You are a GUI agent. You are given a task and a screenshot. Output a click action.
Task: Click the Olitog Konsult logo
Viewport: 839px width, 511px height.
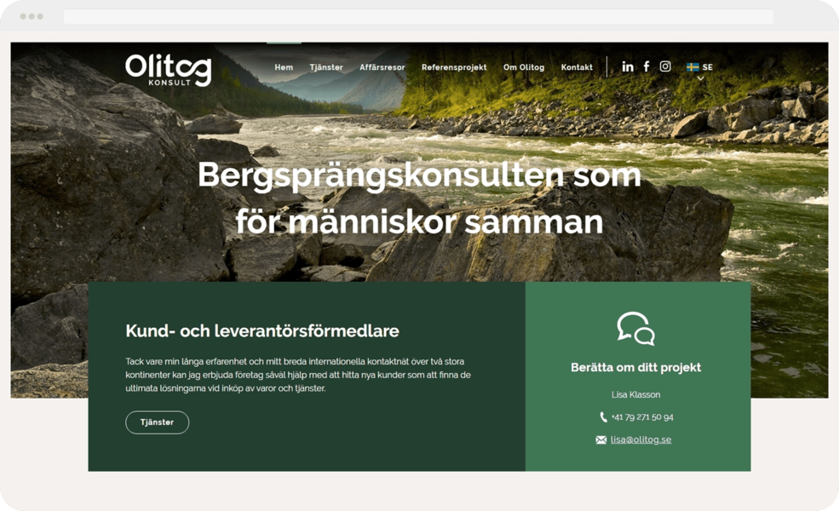169,70
